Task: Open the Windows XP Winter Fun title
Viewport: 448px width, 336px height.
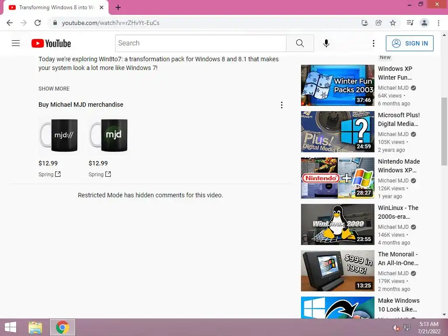Action: click(x=395, y=73)
